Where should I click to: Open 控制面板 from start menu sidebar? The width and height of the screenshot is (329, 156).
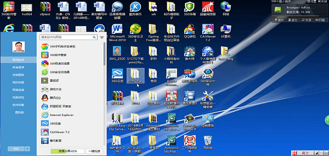click(x=18, y=75)
